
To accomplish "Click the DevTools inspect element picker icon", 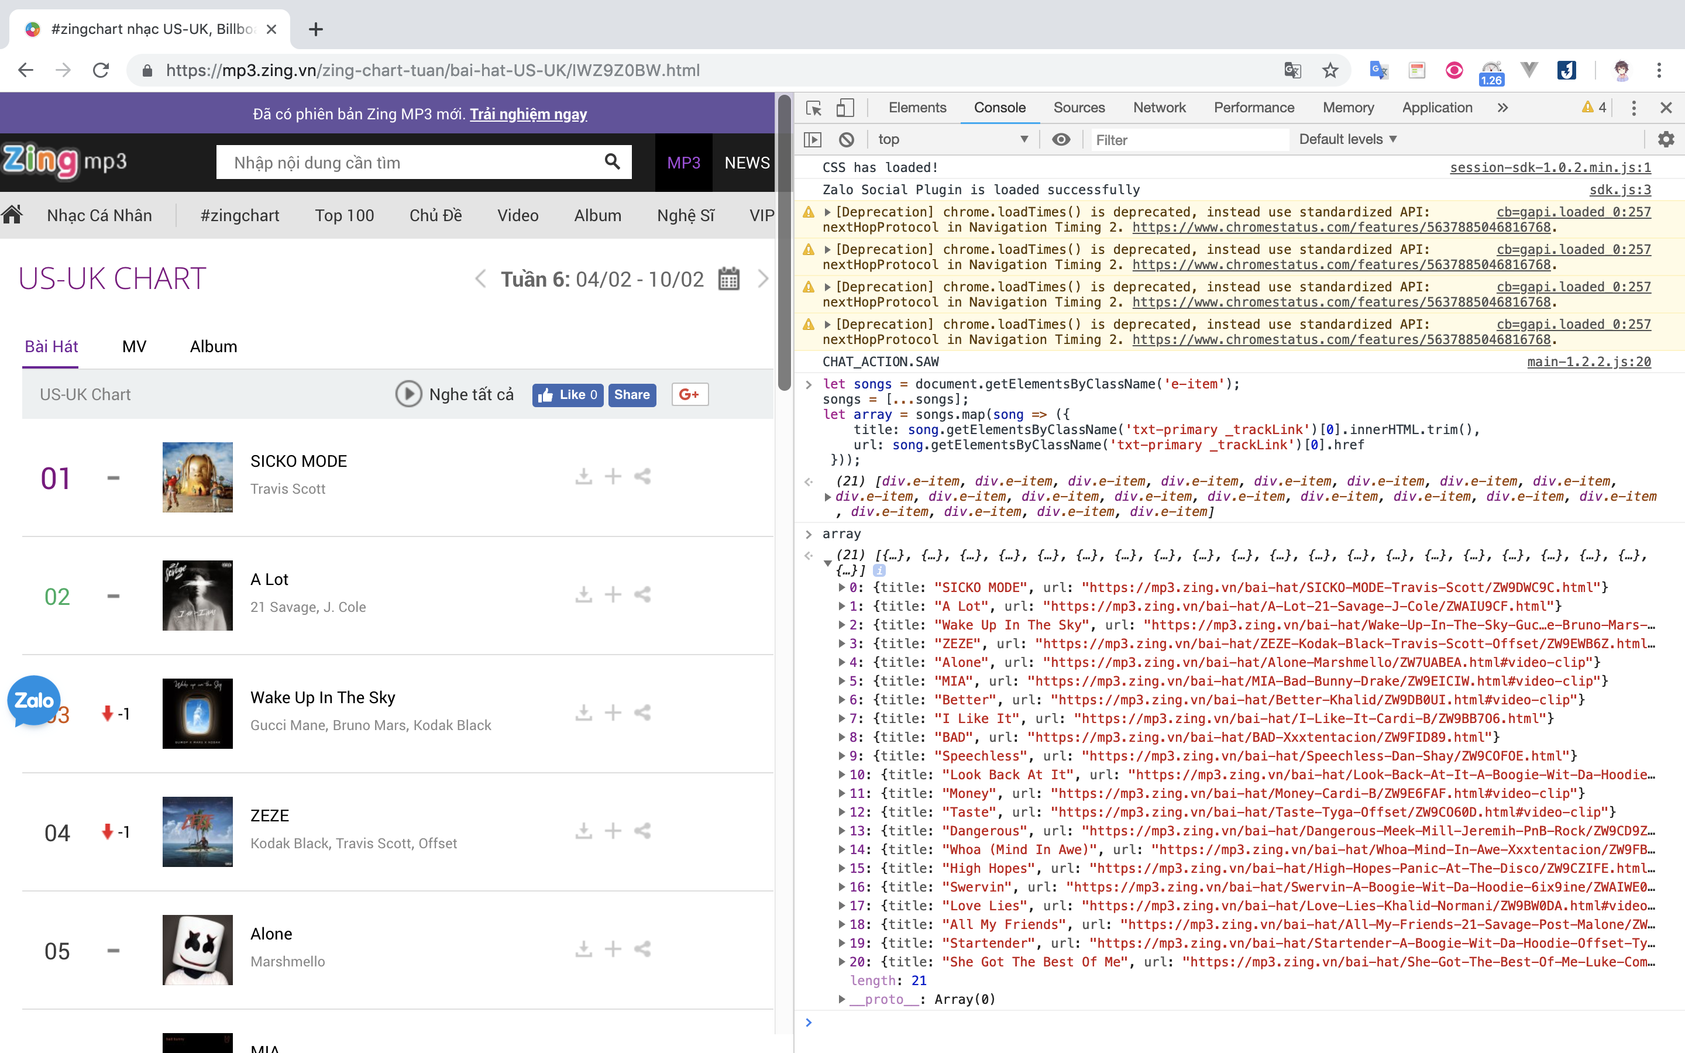I will [813, 108].
